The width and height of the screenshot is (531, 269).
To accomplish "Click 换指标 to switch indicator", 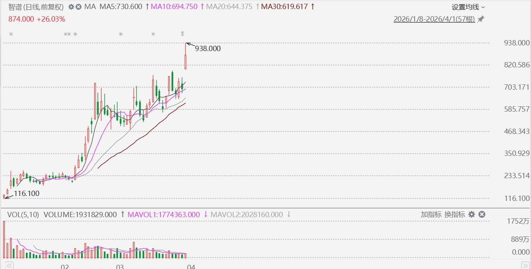I will 454,215.
